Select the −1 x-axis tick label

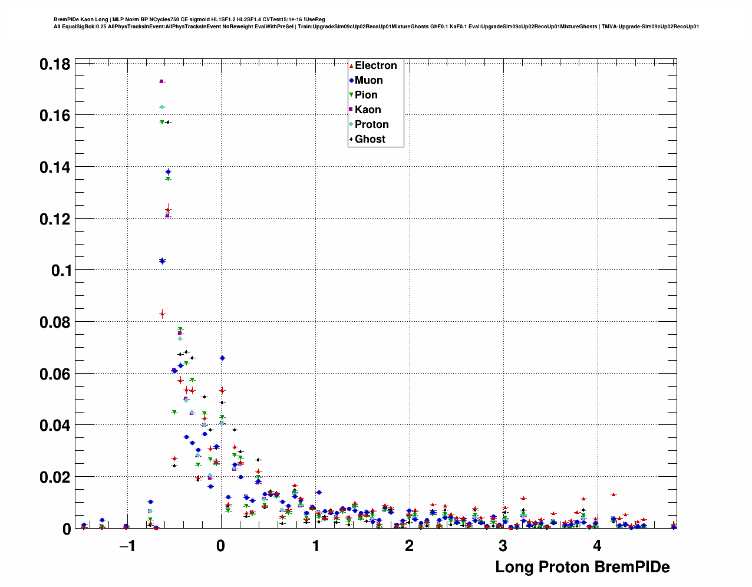[x=127, y=546]
